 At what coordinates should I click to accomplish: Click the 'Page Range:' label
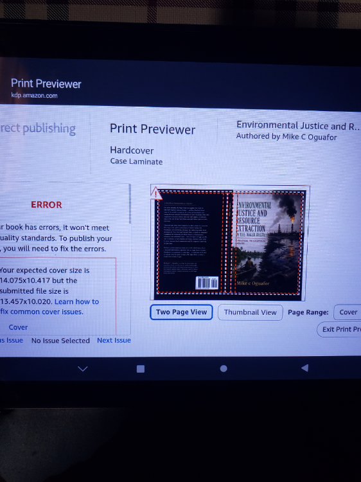tap(308, 312)
